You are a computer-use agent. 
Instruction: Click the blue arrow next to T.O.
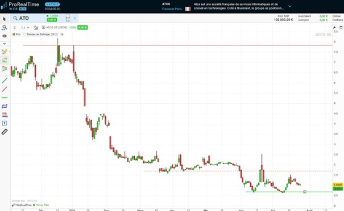click(75, 18)
